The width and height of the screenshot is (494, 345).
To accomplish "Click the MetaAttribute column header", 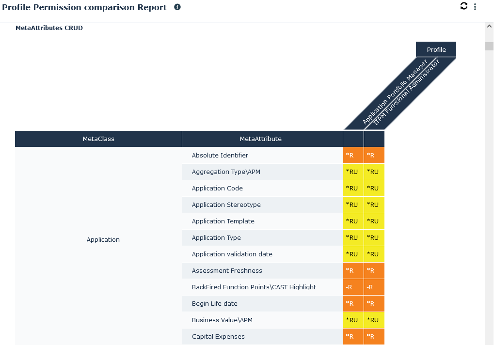I will coord(260,139).
